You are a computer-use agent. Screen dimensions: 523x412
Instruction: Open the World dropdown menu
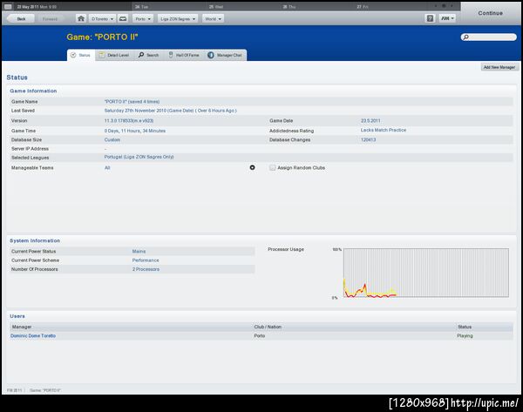point(213,19)
